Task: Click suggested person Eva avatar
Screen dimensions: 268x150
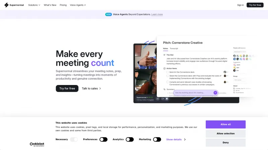Action: pos(234,70)
